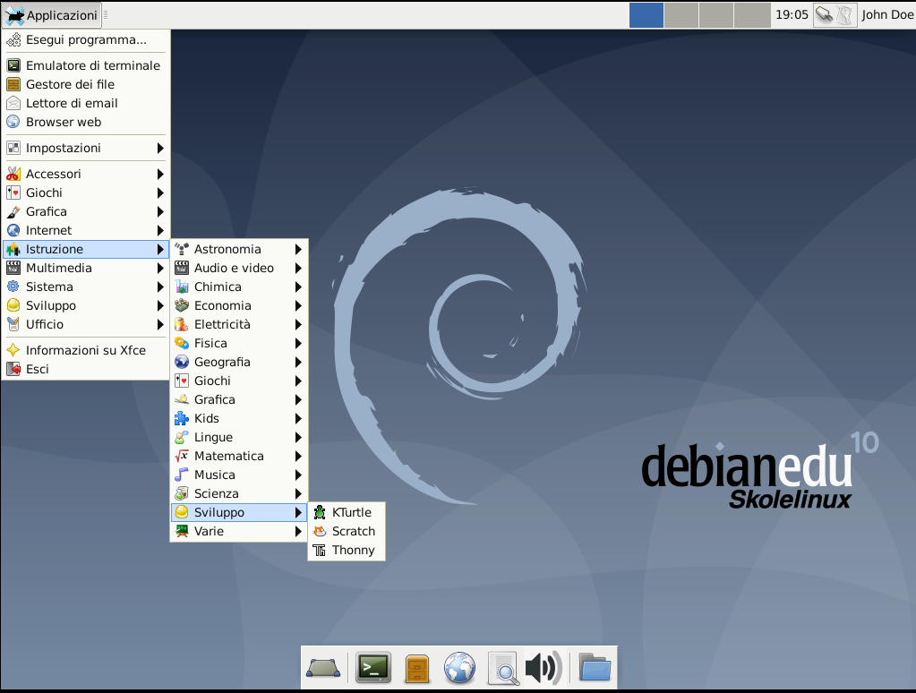The height and width of the screenshot is (693, 916).
Task: Click the Grafica icon in Istruzione submenu
Action: point(182,399)
